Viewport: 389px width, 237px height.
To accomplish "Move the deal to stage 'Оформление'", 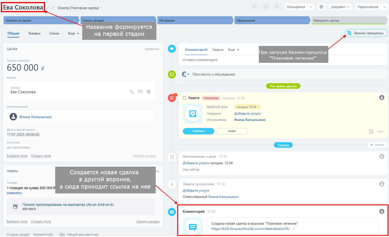I will click(272, 20).
